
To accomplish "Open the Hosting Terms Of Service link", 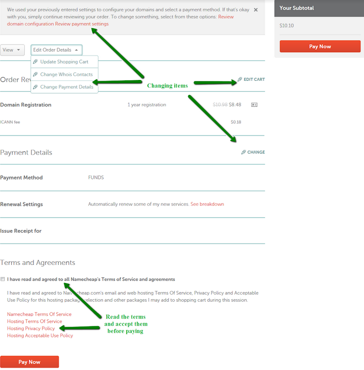I will 34,321.
